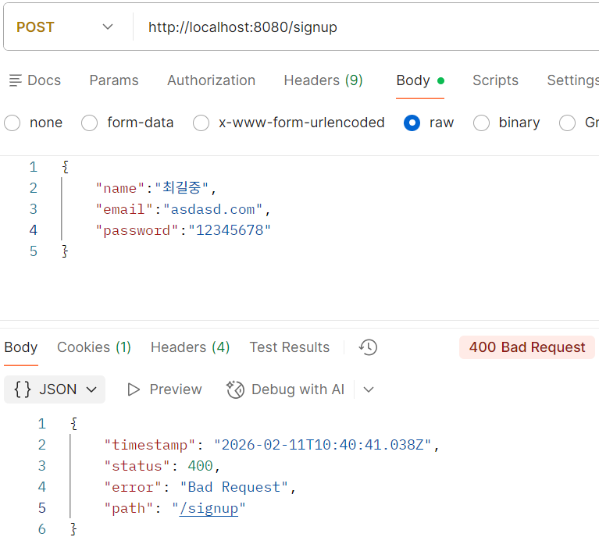Open the response Headers (4) tab
Screen dimensions: 599x544
coord(191,347)
